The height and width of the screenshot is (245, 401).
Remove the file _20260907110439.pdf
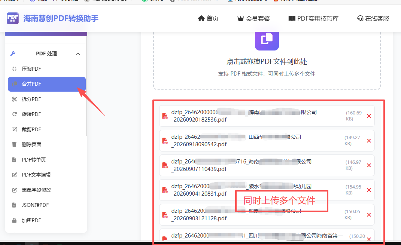coord(369,166)
